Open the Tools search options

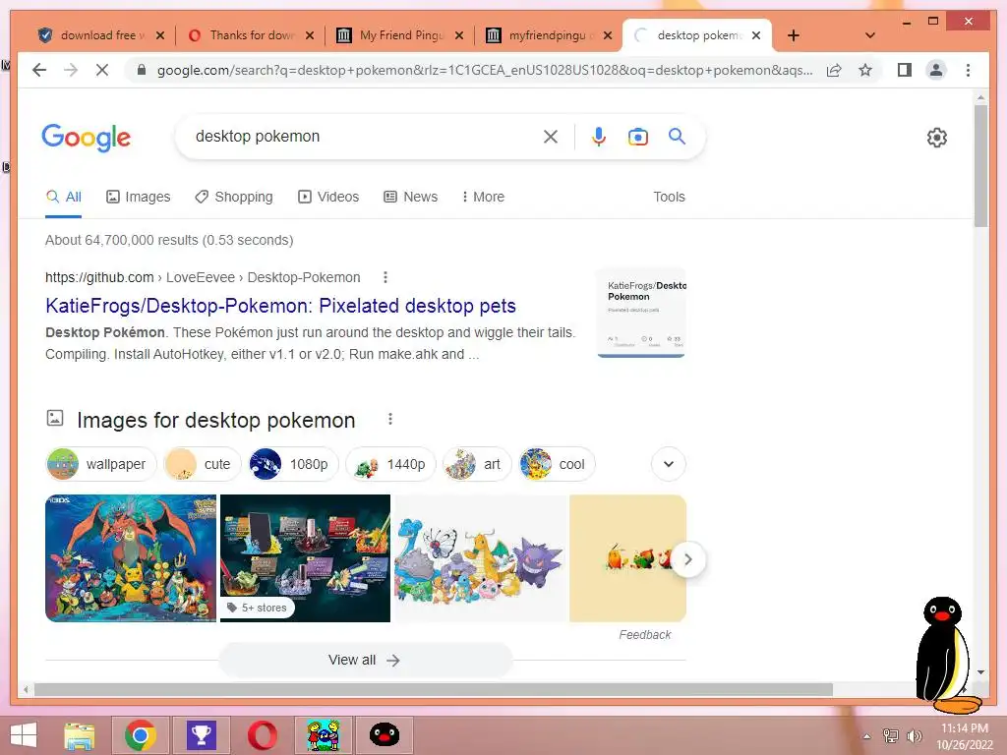[669, 197]
